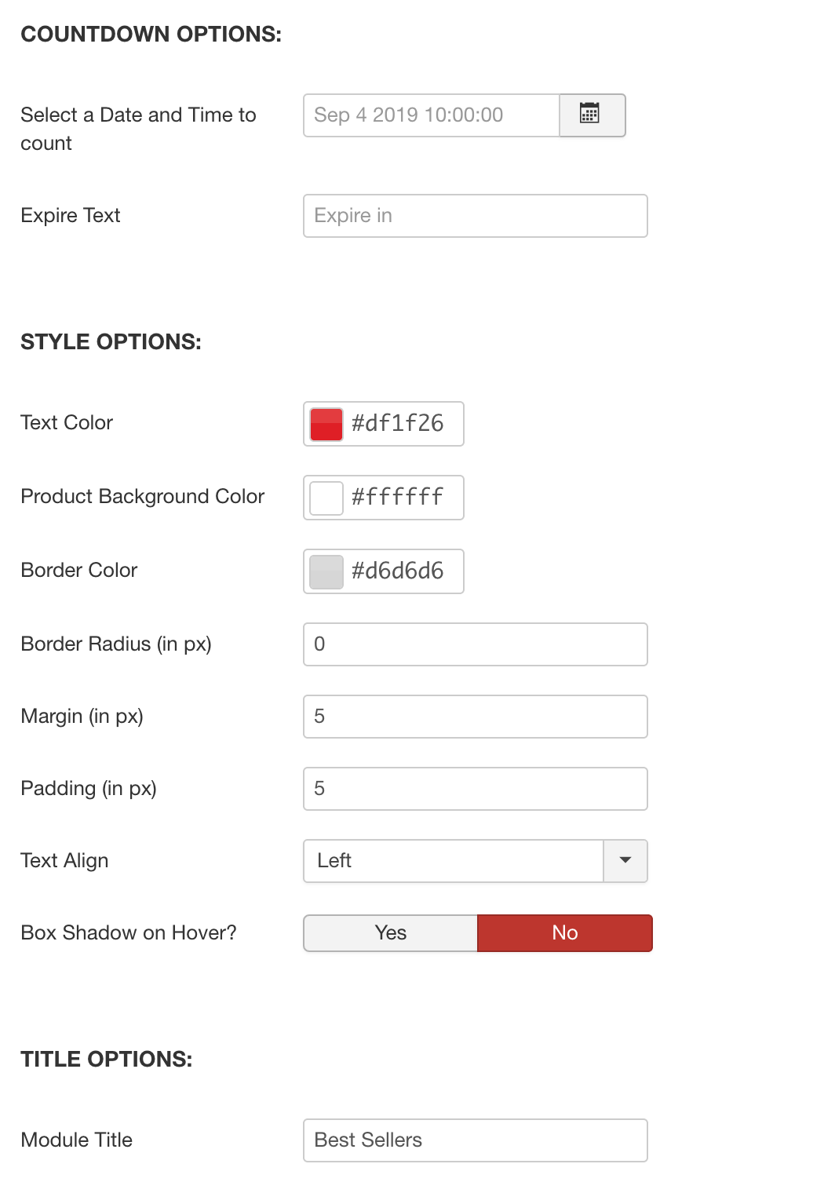
Task: Click the 'Expire Text' label
Action: (71, 215)
